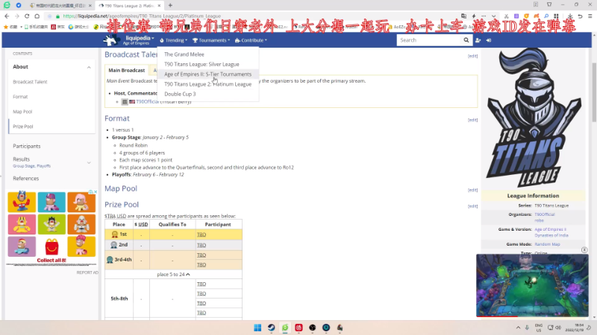Click the favorites star bookmark icon
This screenshot has width=597, height=335.
(6, 27)
